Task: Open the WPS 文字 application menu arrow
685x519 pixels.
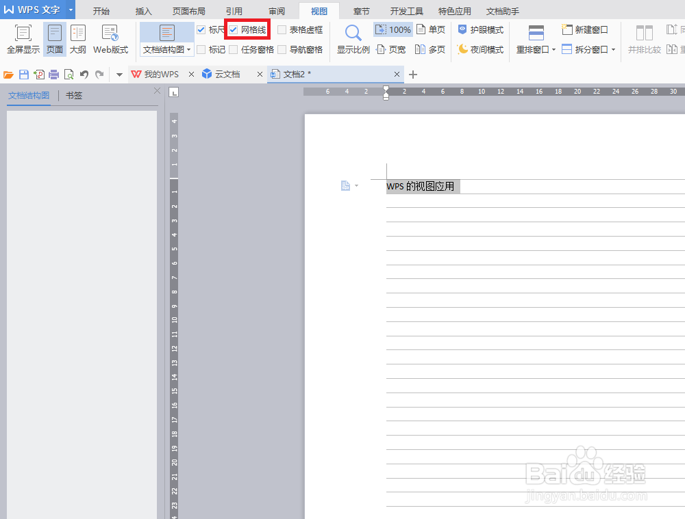Action: 71,10
